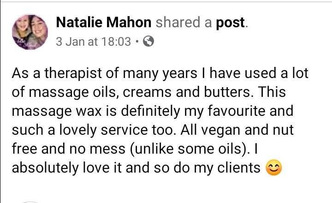
Task: Open the shared post link
Action: pyautogui.click(x=231, y=23)
